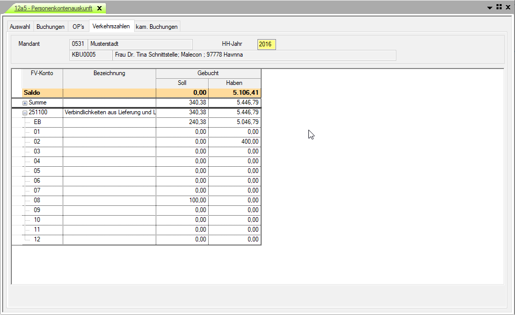Click the Mandant number field 0531
This screenshot has width=515, height=315.
coord(78,44)
